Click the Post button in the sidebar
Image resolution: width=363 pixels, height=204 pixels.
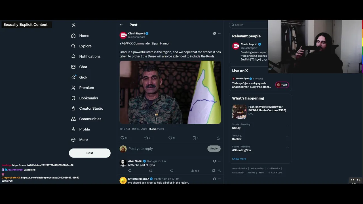(x=90, y=153)
